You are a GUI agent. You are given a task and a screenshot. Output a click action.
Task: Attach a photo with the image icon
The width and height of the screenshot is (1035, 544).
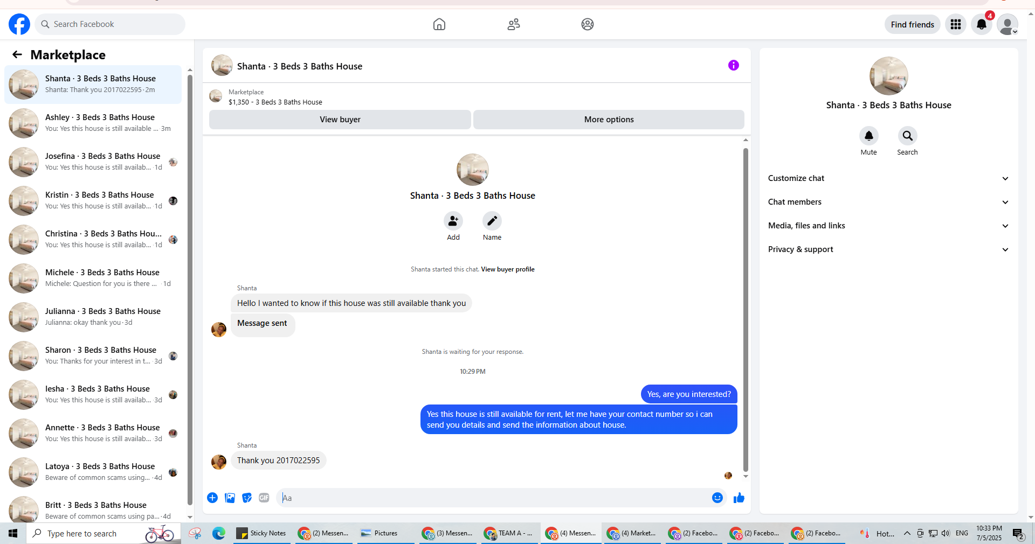click(x=230, y=498)
